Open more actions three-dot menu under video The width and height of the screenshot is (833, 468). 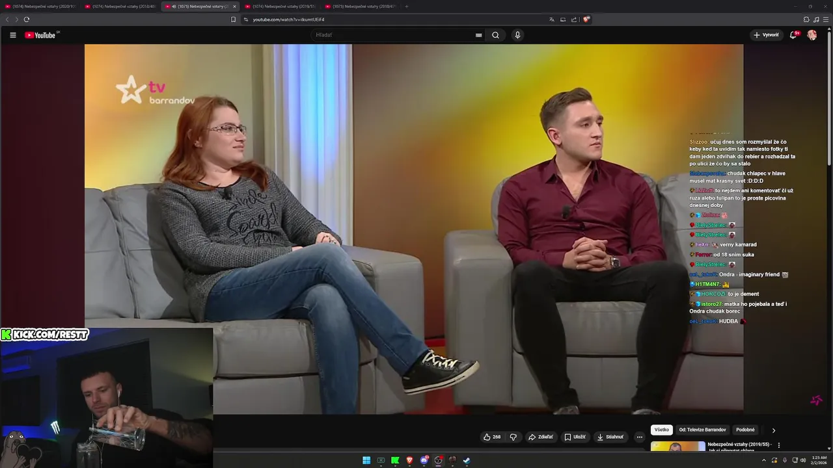click(x=639, y=437)
